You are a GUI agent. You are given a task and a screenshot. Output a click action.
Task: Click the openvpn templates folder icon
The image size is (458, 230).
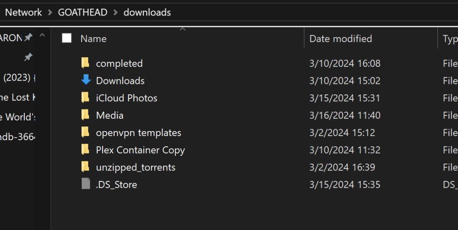click(85, 132)
